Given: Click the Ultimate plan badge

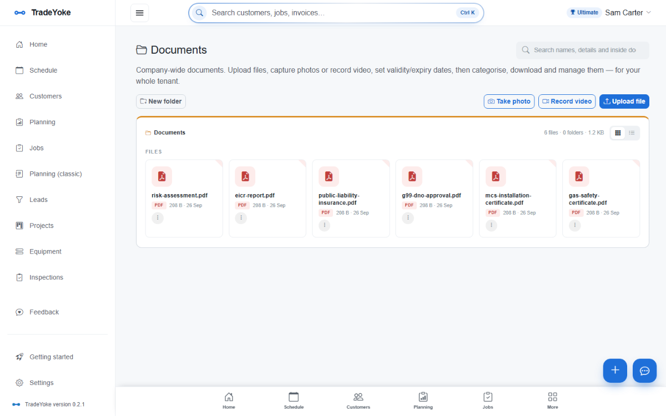Looking at the screenshot, I should [x=584, y=12].
